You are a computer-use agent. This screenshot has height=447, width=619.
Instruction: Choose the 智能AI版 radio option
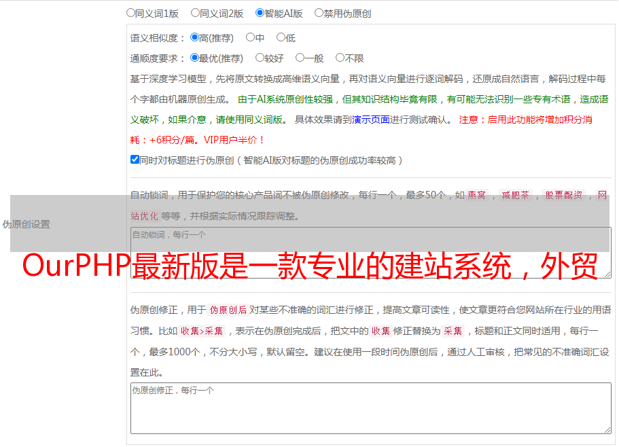click(260, 13)
